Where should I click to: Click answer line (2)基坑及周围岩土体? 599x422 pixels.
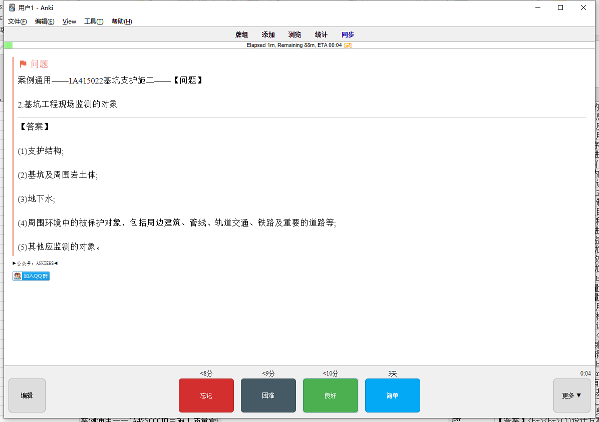point(58,175)
